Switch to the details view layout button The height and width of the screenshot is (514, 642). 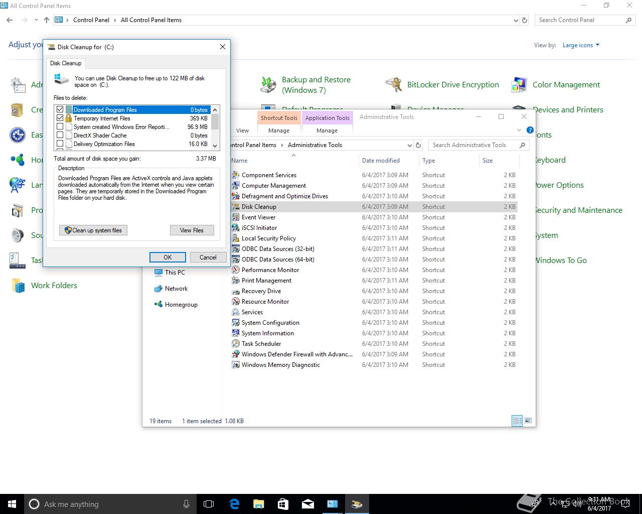pyautogui.click(x=517, y=421)
